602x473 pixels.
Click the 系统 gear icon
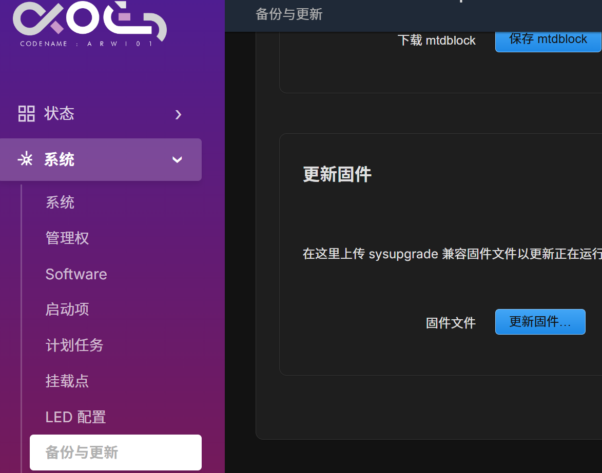click(26, 159)
